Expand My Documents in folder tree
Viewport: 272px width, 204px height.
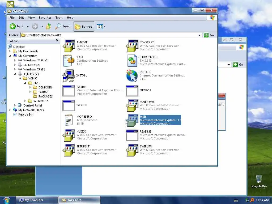(10, 51)
